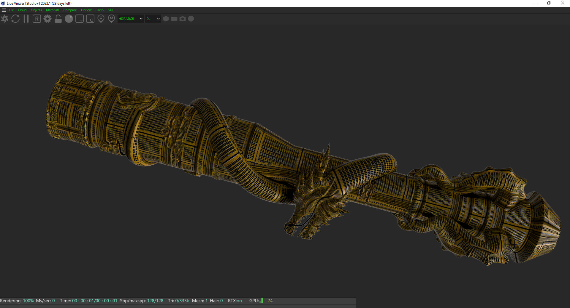Click the Compare menu item
Screen dimensions: 570x308
click(70, 10)
